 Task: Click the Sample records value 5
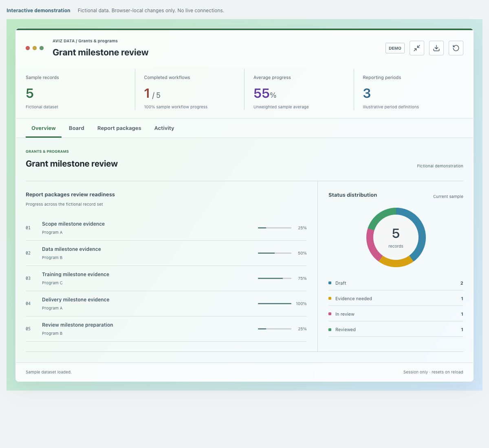(30, 93)
